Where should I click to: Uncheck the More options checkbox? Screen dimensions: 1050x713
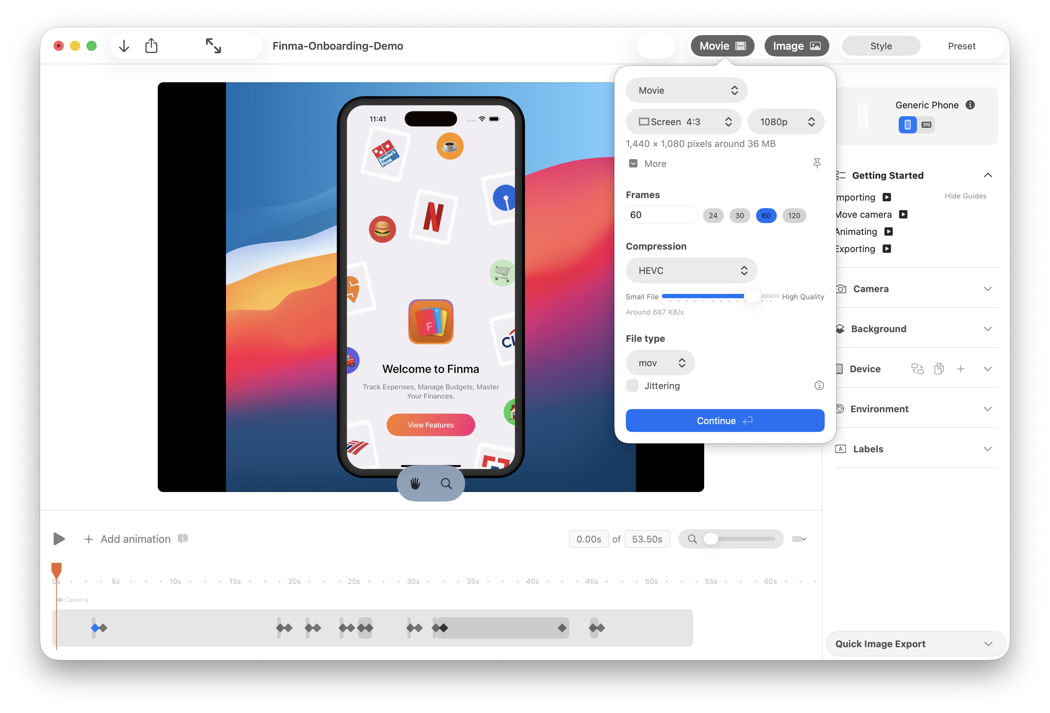633,163
